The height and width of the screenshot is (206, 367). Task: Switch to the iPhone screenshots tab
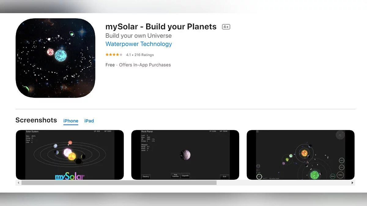coord(71,121)
